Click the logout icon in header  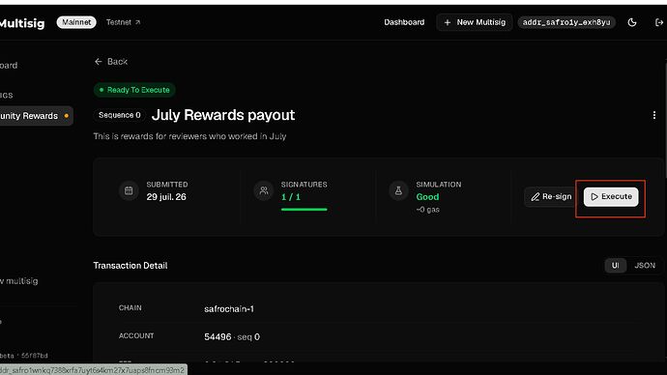[659, 22]
